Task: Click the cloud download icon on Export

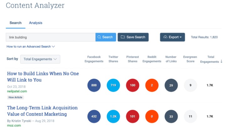Action: pyautogui.click(x=165, y=37)
